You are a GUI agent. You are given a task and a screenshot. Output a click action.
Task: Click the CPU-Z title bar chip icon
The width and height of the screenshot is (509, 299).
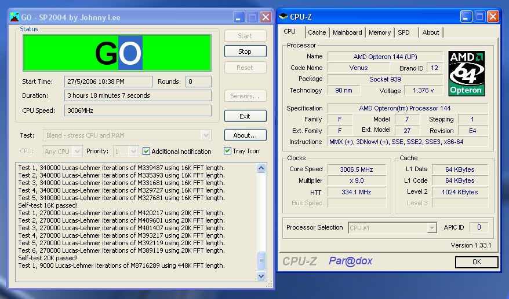(283, 16)
